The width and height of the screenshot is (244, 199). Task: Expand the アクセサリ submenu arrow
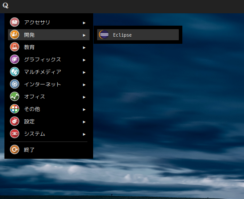[x=84, y=23]
